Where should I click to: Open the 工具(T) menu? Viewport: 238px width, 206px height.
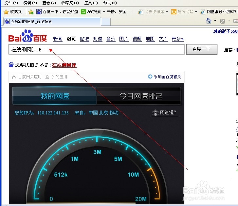(91, 3)
